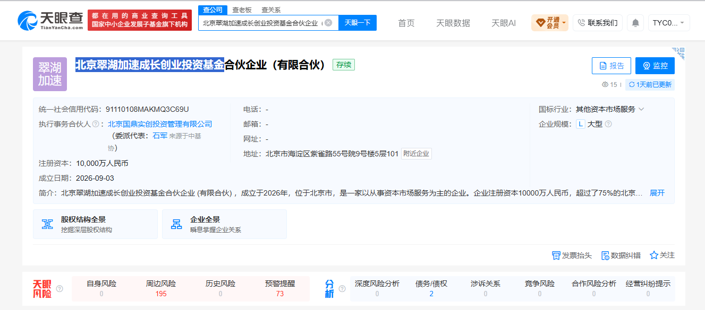The height and width of the screenshot is (310, 705).
Task: Click the 天眼风险 logo label
Action: [x=42, y=289]
